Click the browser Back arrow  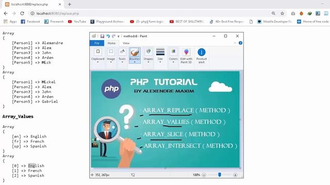[x=6, y=13]
